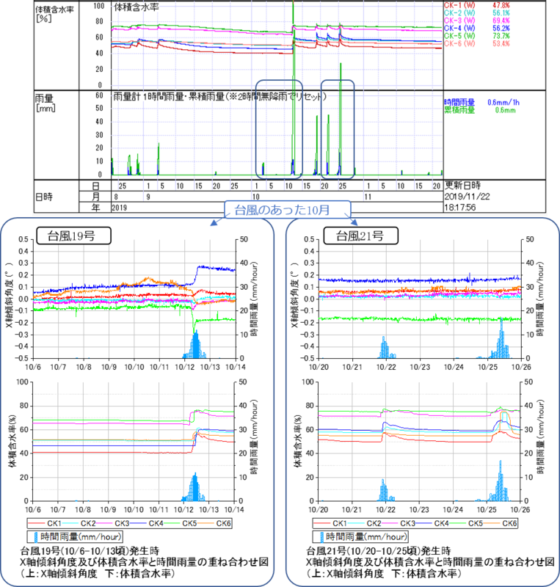Click the 雨量計 1時間雨量・累積雨量 chart title
The height and width of the screenshot is (587, 560).
point(219,97)
